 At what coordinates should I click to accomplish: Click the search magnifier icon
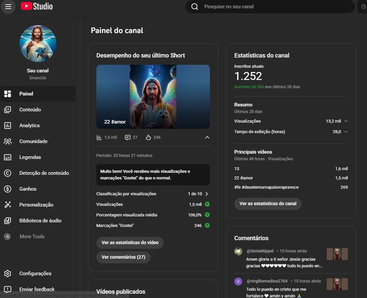click(x=195, y=7)
